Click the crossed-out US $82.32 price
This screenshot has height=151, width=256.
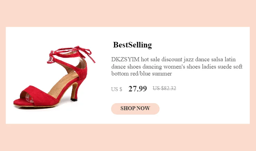[x=164, y=88]
